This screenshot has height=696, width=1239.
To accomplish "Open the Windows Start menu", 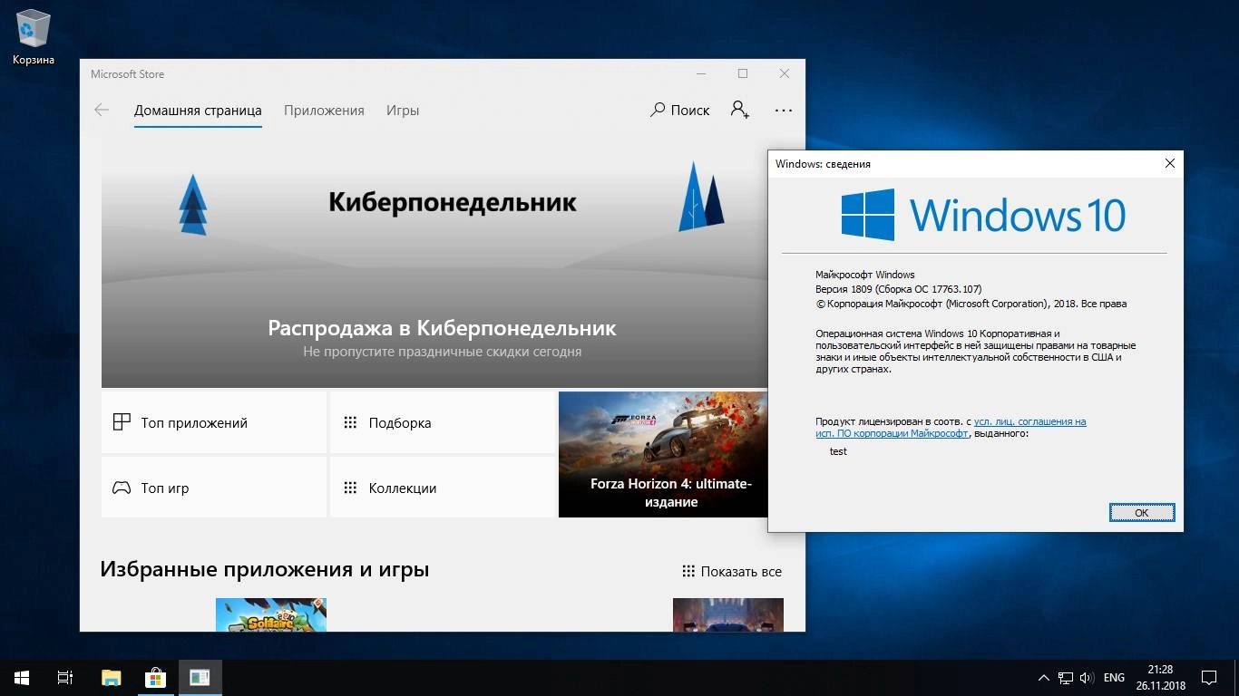I will [22, 677].
